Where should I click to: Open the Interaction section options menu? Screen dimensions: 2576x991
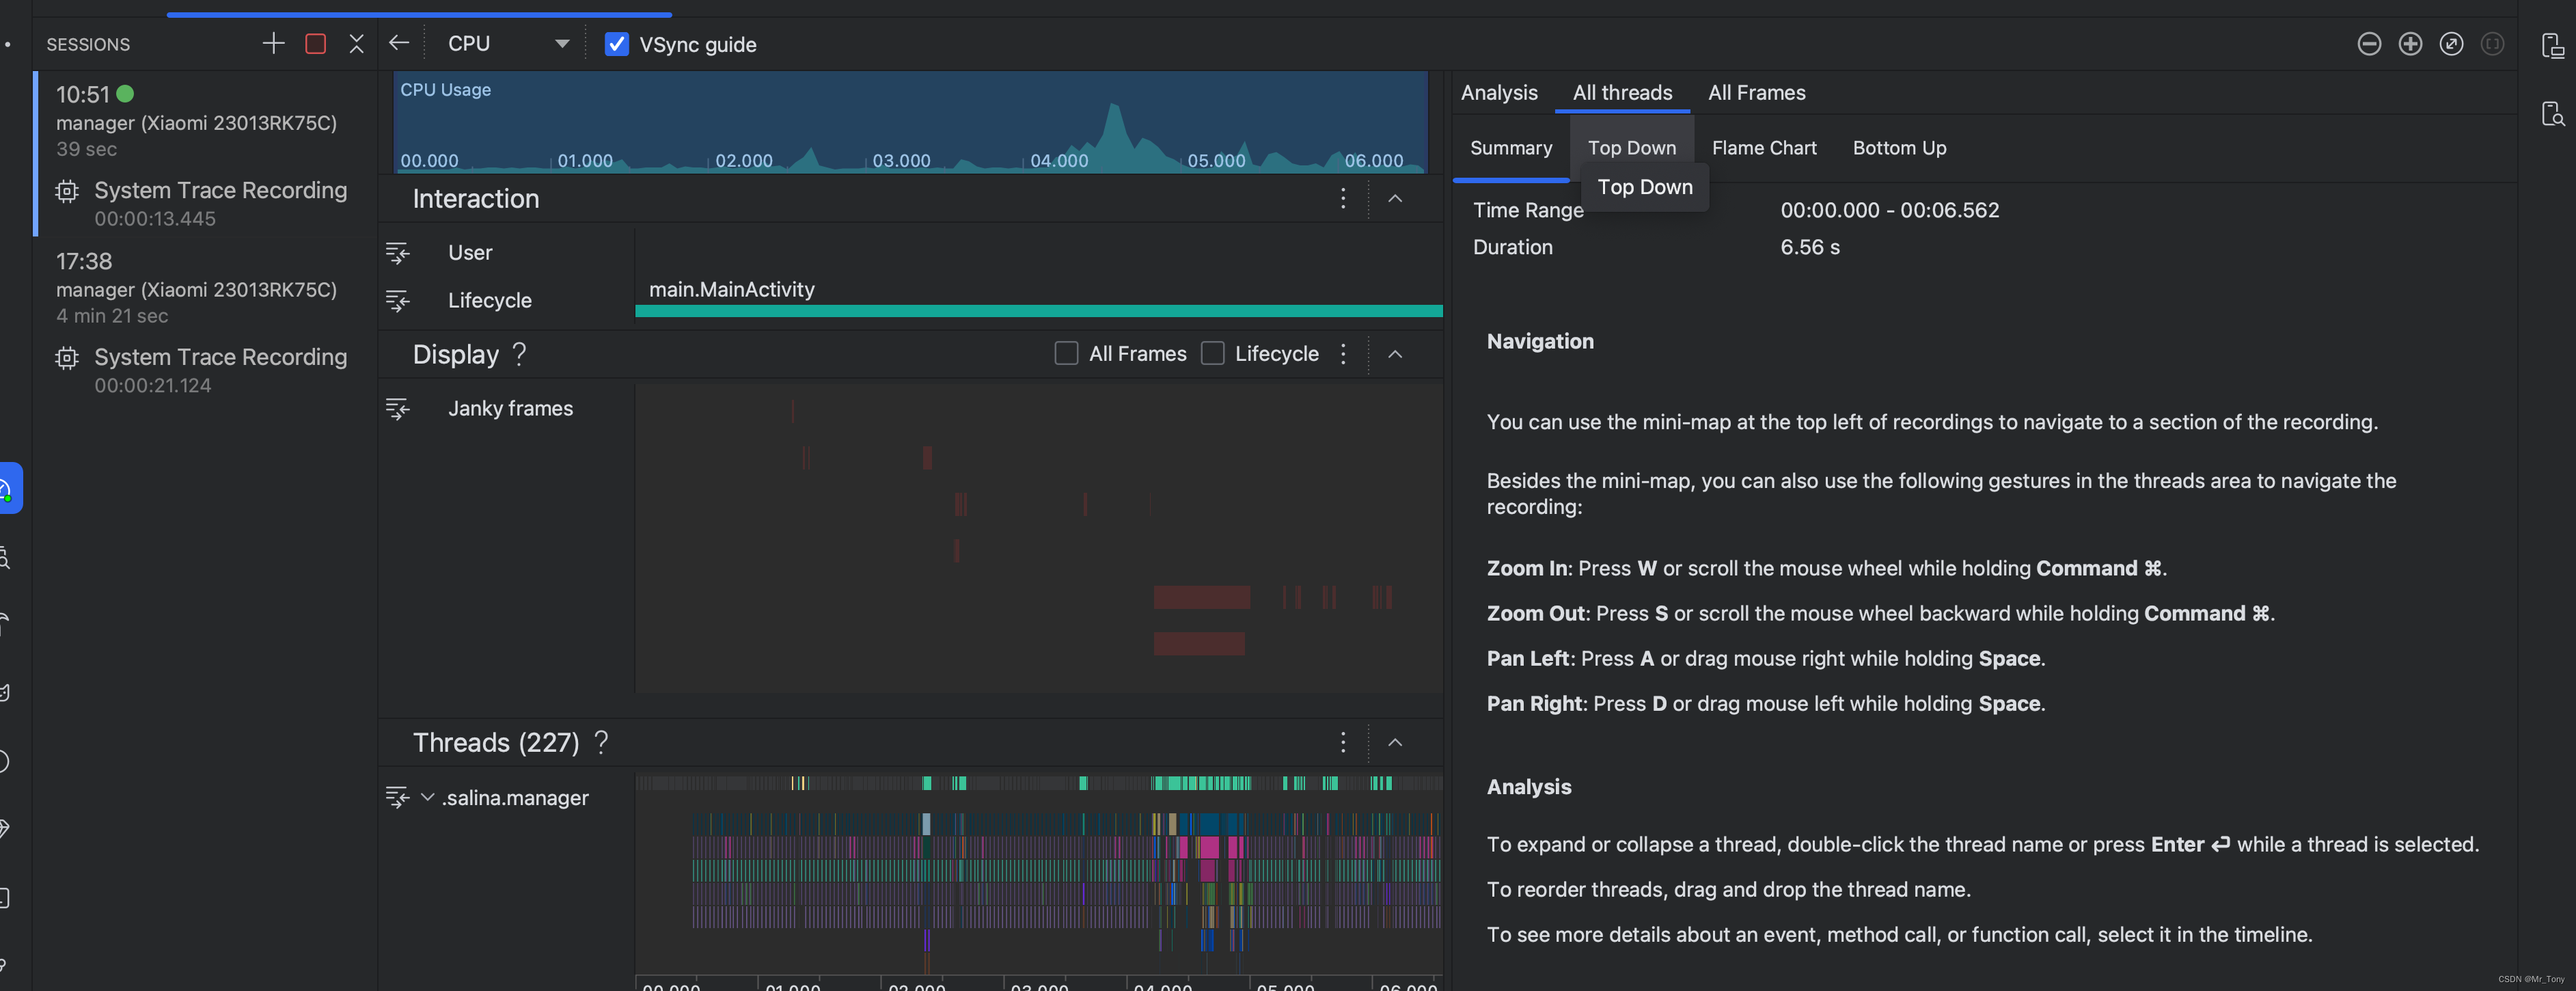coord(1343,199)
